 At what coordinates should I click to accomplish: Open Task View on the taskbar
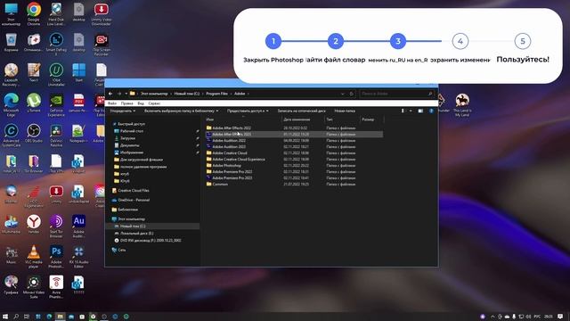pyautogui.click(x=26, y=317)
